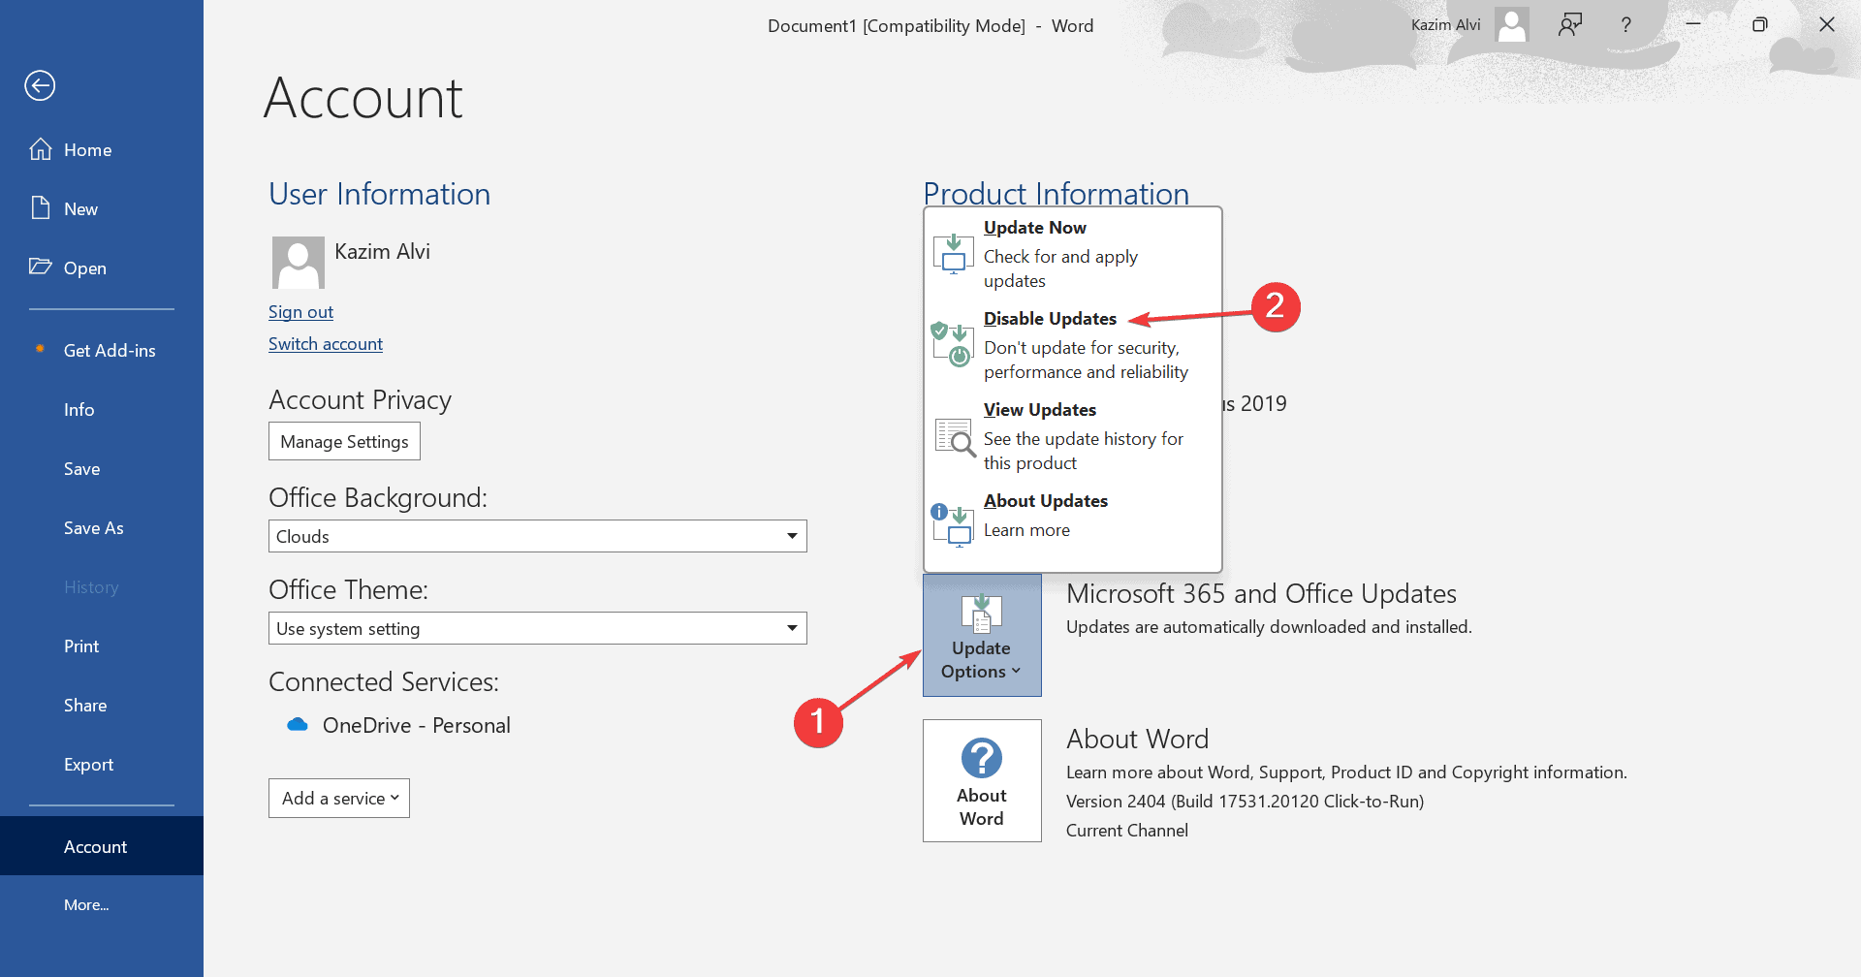Expand the Add a service dropdown
1861x977 pixels.
[x=339, y=798]
